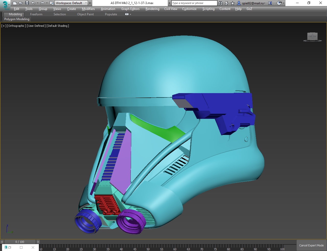Open the Workspace: Default dropdown
The width and height of the screenshot is (327, 251).
pos(71,3)
